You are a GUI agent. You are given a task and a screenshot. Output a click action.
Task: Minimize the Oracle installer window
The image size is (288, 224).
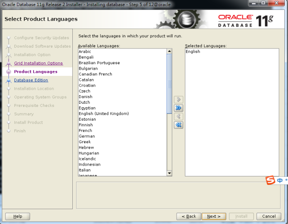(x=254, y=3)
